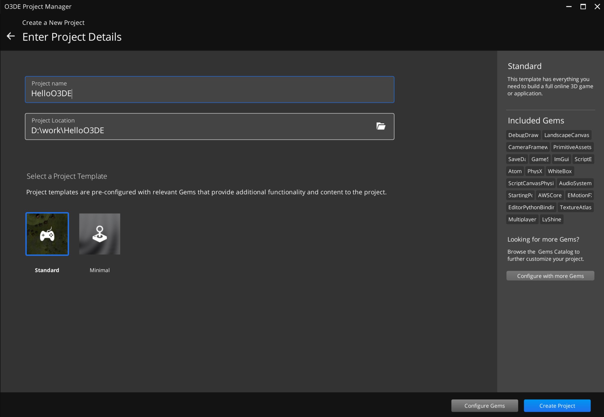
Task: Open the project location folder browser
Action: click(x=381, y=126)
